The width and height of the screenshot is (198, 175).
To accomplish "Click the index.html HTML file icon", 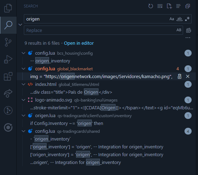I will click(30, 84).
